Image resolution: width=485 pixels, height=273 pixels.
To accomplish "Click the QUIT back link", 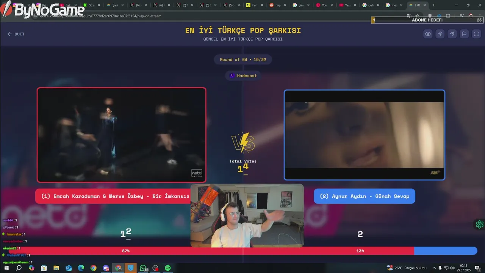I will 16,34.
